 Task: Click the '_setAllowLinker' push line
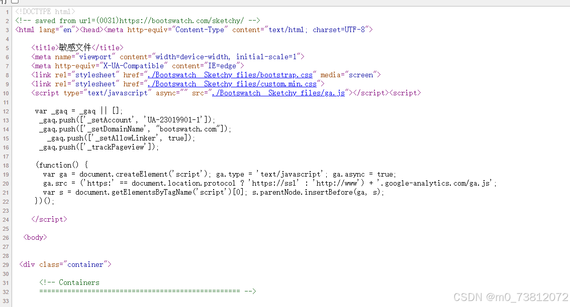point(121,138)
